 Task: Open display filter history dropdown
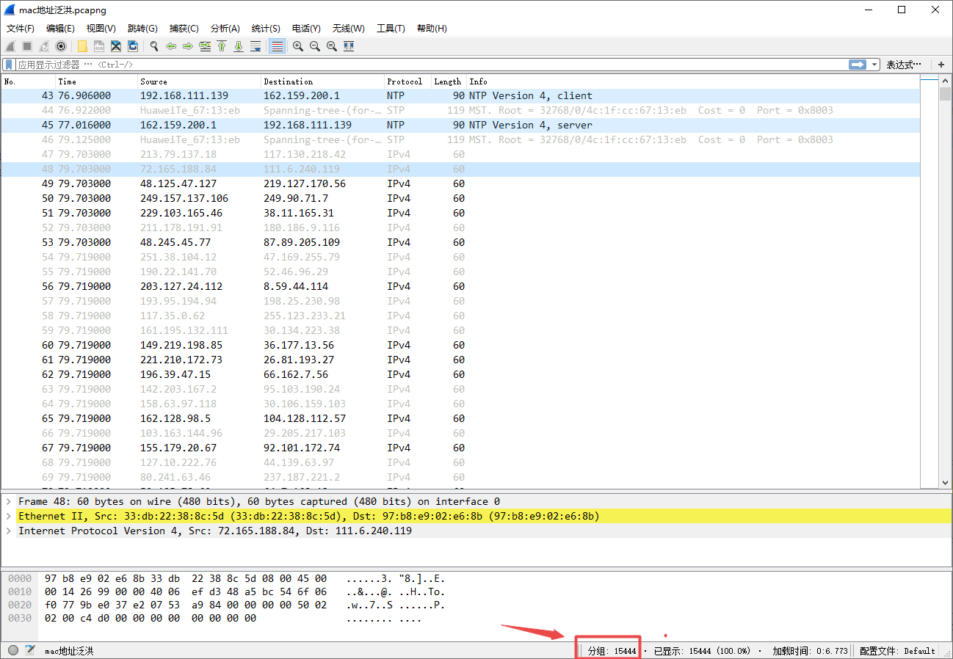874,65
